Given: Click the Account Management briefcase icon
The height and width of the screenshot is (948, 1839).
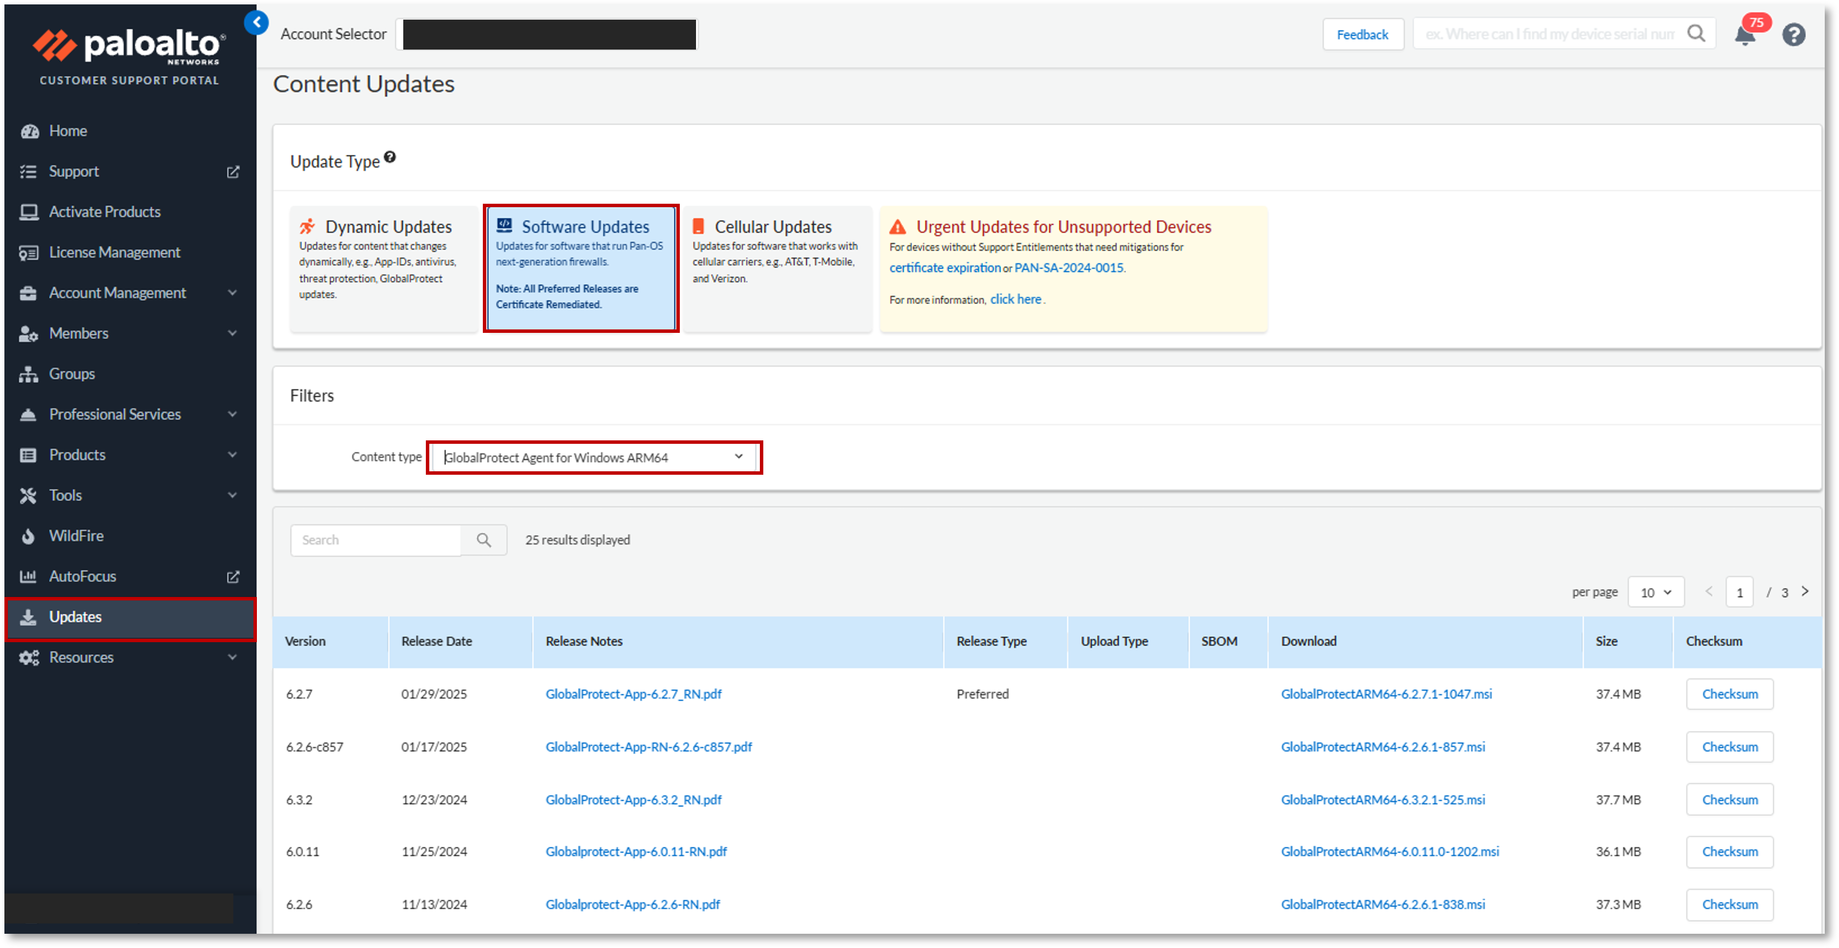Looking at the screenshot, I should point(28,293).
